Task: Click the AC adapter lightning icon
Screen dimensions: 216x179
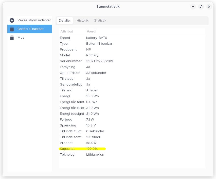Action: pos(12,20)
